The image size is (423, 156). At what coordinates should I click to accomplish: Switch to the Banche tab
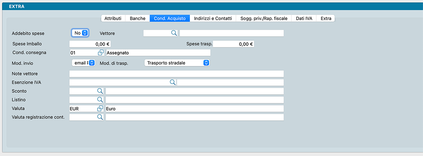pyautogui.click(x=138, y=18)
